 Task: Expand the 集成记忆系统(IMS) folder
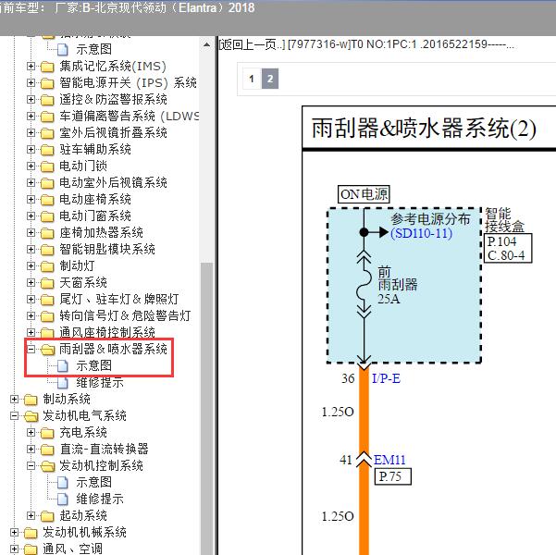click(x=31, y=66)
